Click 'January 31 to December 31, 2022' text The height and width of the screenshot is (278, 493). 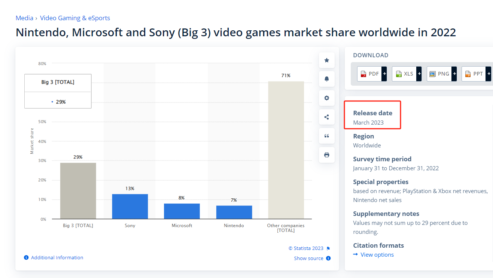pyautogui.click(x=396, y=168)
